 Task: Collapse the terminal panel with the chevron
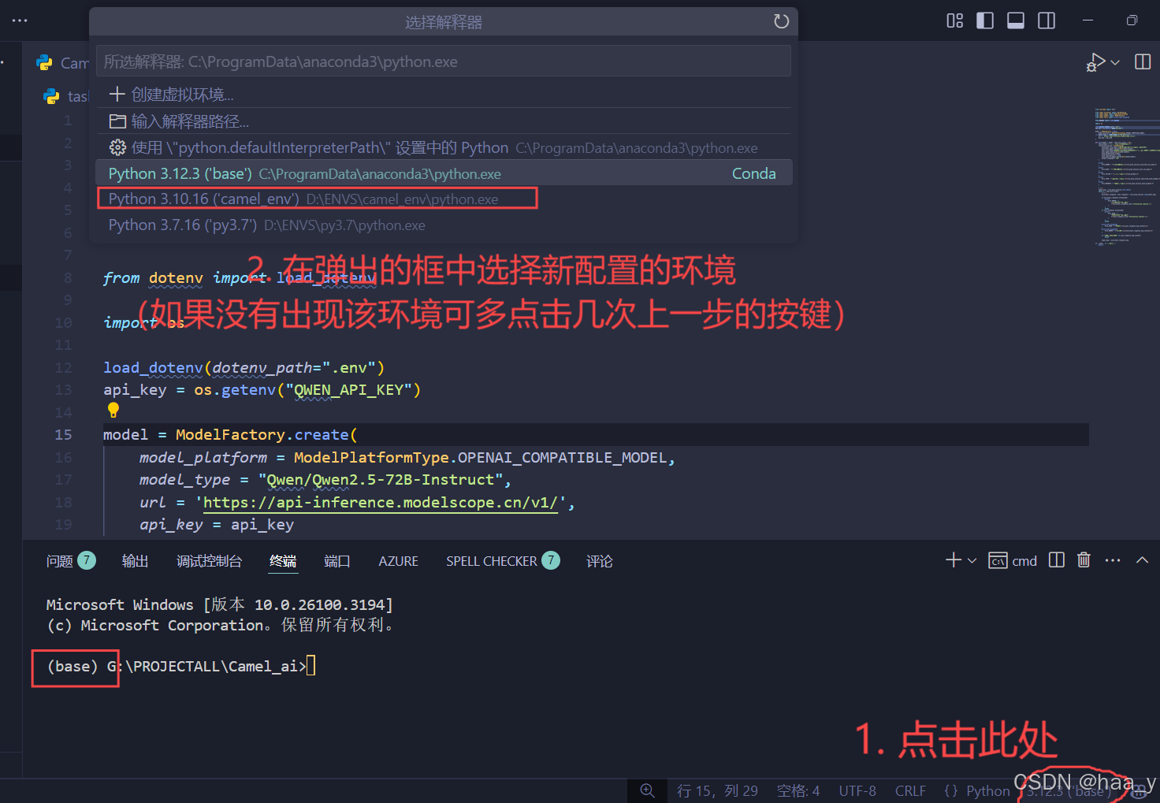(x=1142, y=560)
